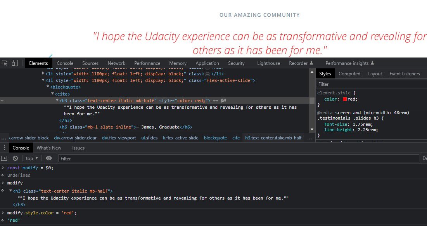Open the What's New drawer tab

coord(49,148)
